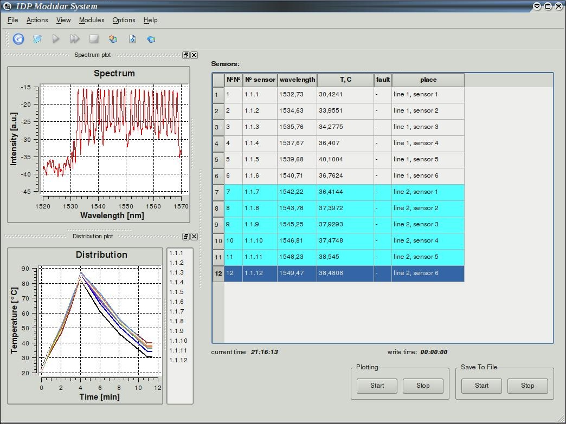The height and width of the screenshot is (424, 566).
Task: Open the Options menu
Action: coord(124,20)
